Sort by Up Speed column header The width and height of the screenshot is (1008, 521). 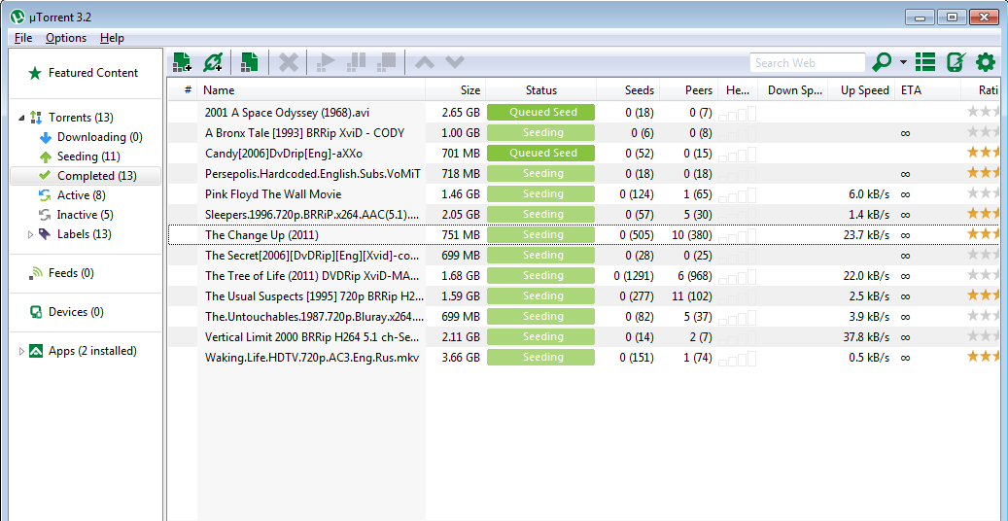coord(861,90)
